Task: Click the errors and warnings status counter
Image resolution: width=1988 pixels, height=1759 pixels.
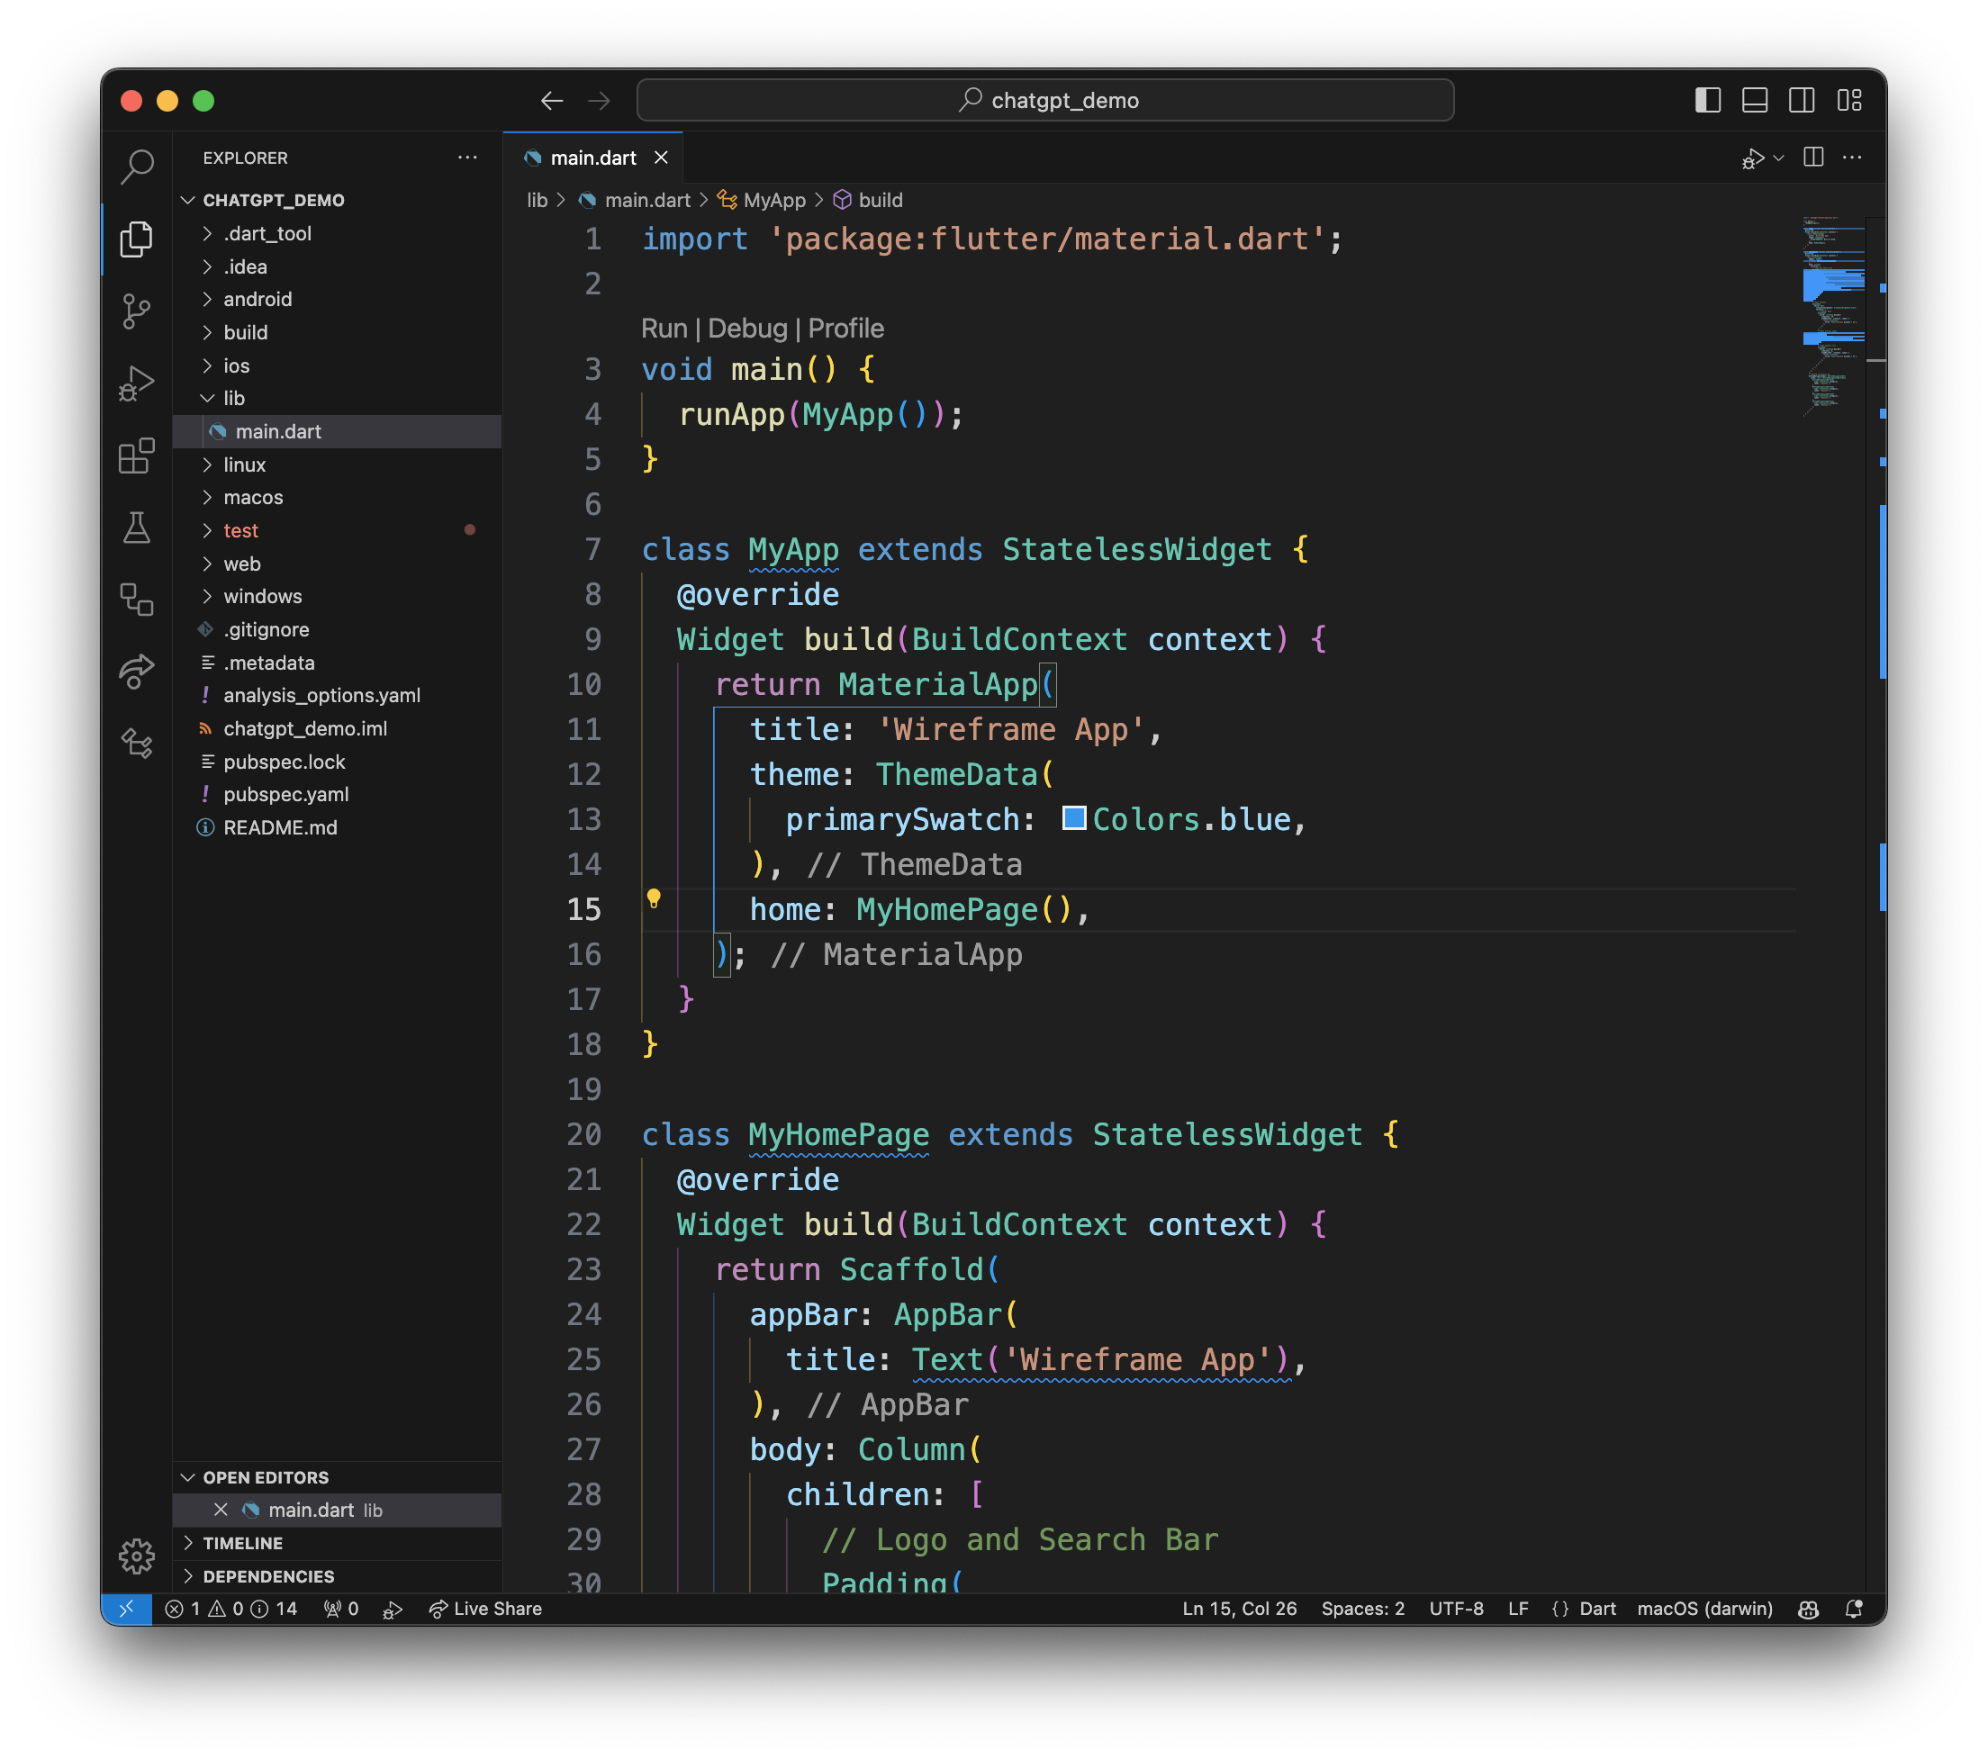Action: coord(231,1610)
